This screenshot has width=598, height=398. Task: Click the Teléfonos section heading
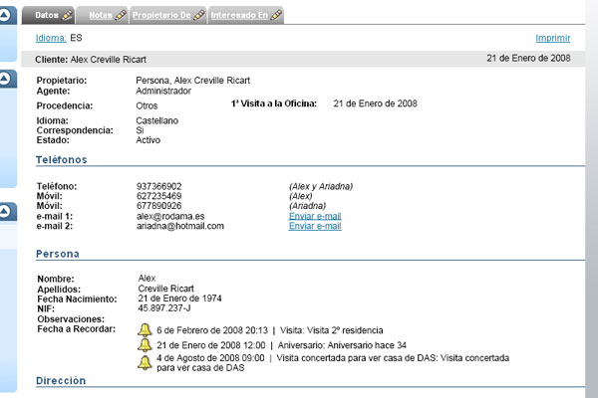click(62, 159)
